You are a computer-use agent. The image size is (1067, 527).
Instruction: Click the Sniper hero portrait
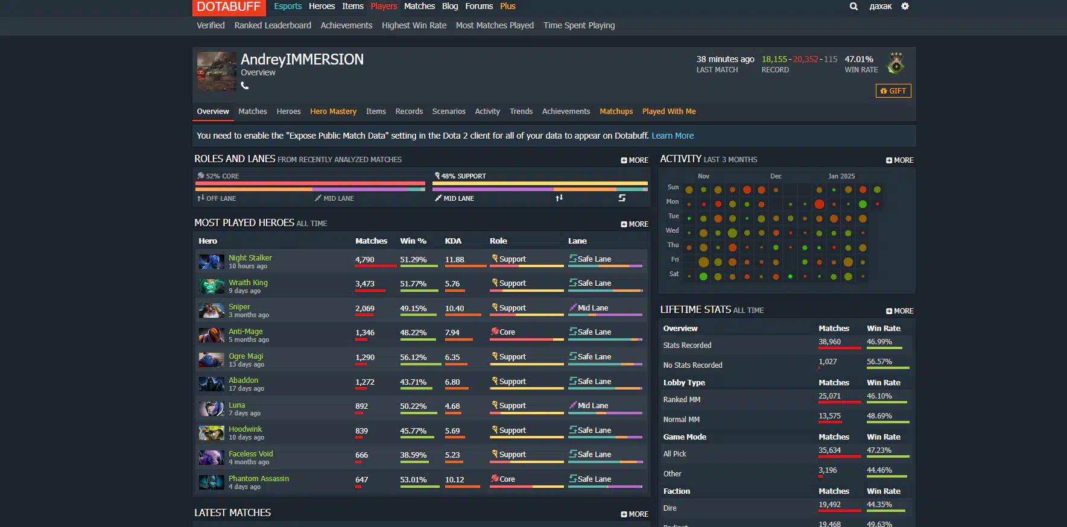click(x=211, y=311)
